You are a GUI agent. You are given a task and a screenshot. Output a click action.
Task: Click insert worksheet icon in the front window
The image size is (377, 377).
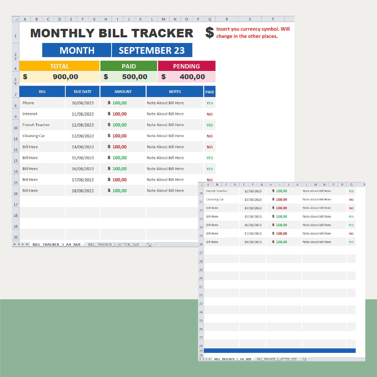(304, 359)
